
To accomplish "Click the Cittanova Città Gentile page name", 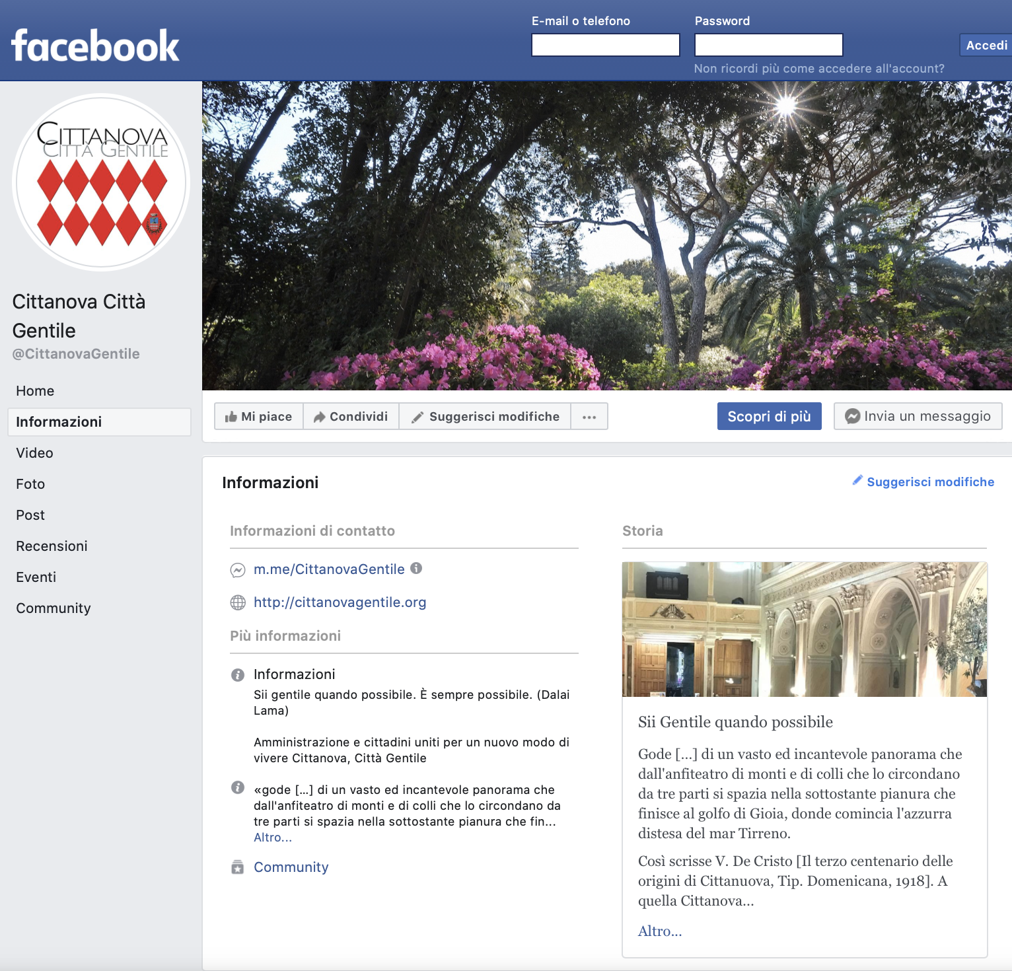I will tap(79, 316).
